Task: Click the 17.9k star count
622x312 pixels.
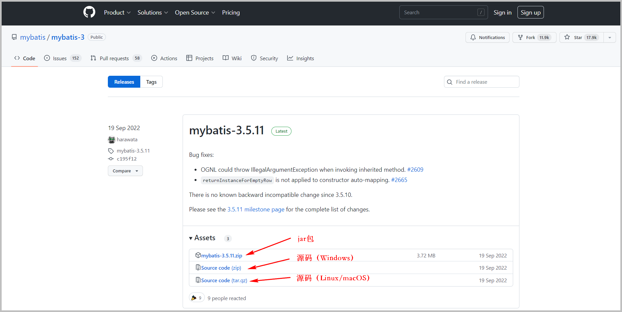Action: 591,37
